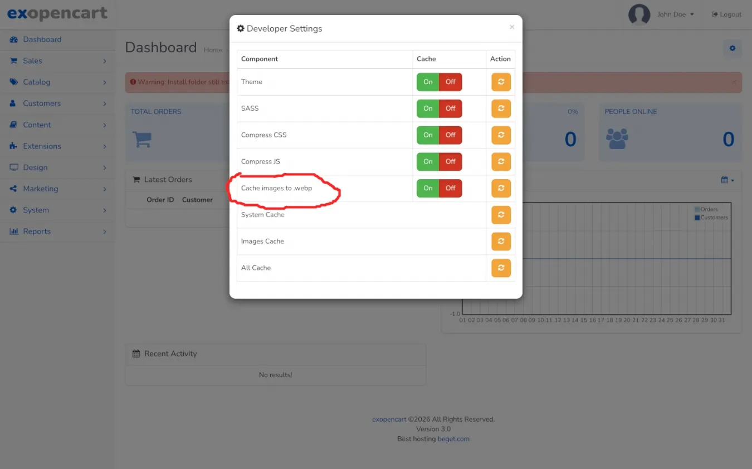The image size is (752, 469).
Task: Clear System Cache with refresh button
Action: tap(501, 215)
